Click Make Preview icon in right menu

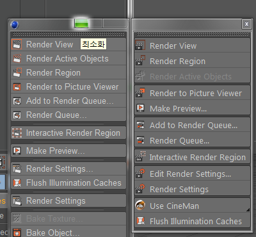tap(141, 108)
